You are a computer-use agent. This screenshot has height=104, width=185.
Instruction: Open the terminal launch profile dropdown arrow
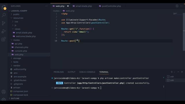(175, 72)
